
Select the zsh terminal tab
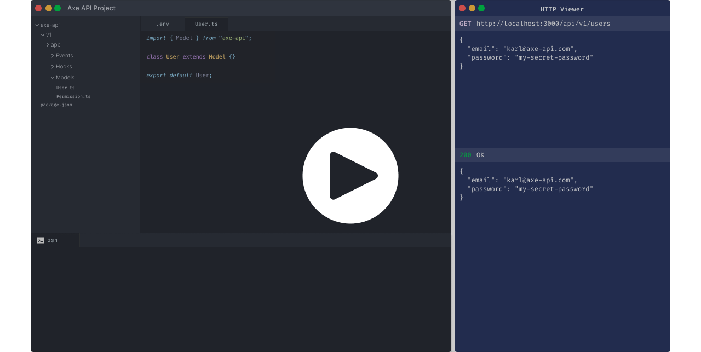coord(53,240)
